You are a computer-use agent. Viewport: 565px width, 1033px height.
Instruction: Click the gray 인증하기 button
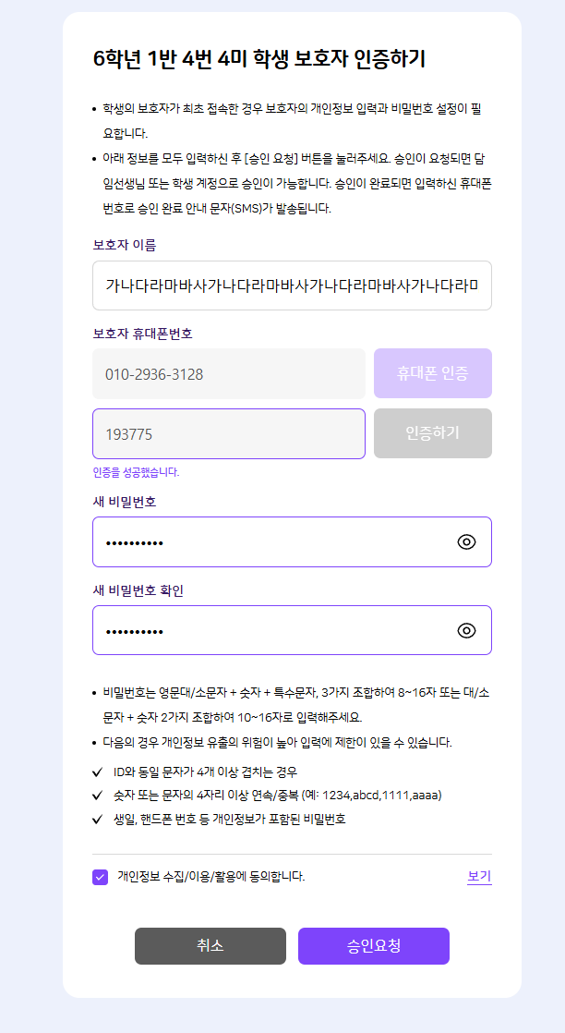433,433
